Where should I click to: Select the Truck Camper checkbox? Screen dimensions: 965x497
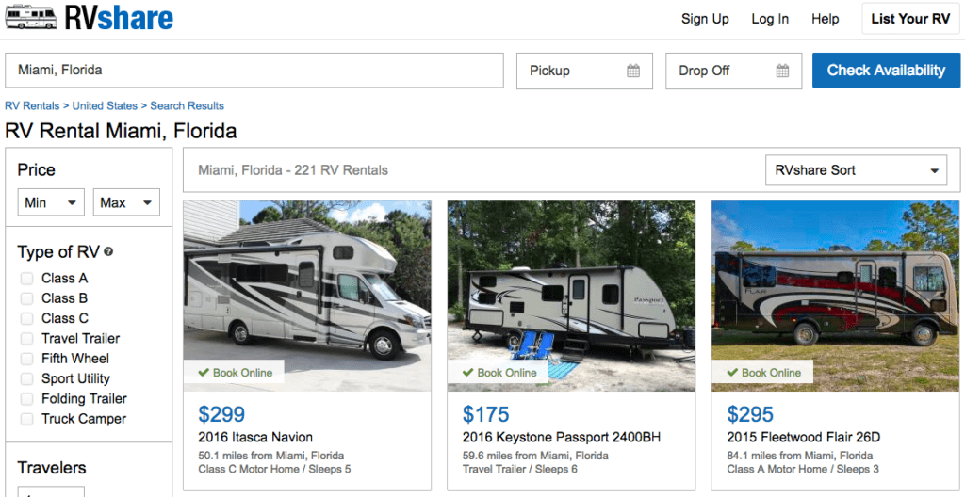point(26,419)
